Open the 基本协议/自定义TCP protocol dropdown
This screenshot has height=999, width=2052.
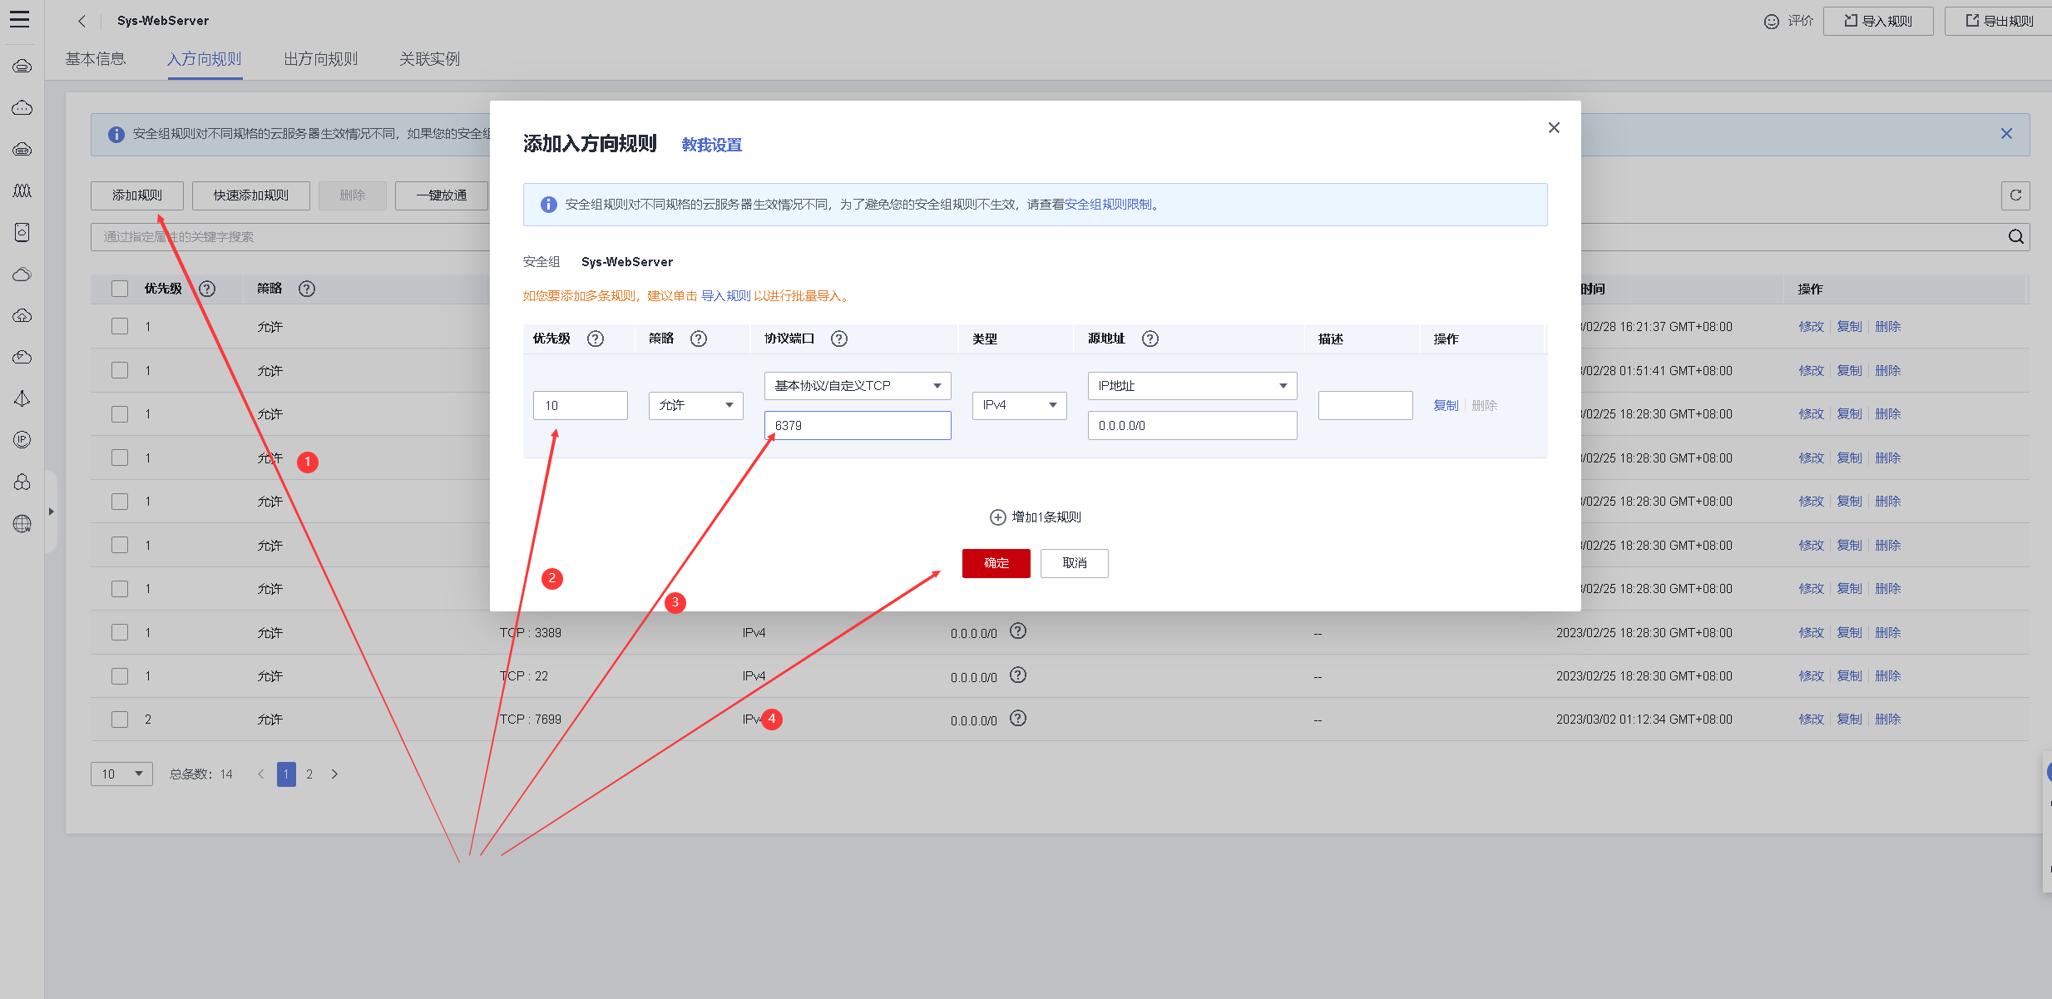pyautogui.click(x=857, y=386)
